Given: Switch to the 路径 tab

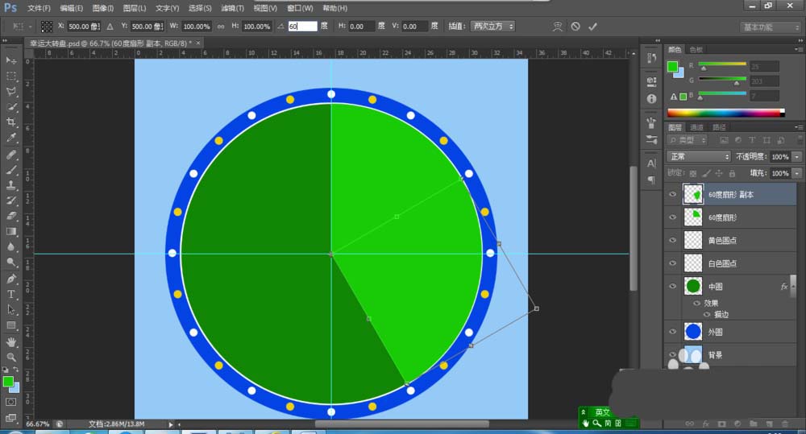Looking at the screenshot, I should [x=719, y=127].
